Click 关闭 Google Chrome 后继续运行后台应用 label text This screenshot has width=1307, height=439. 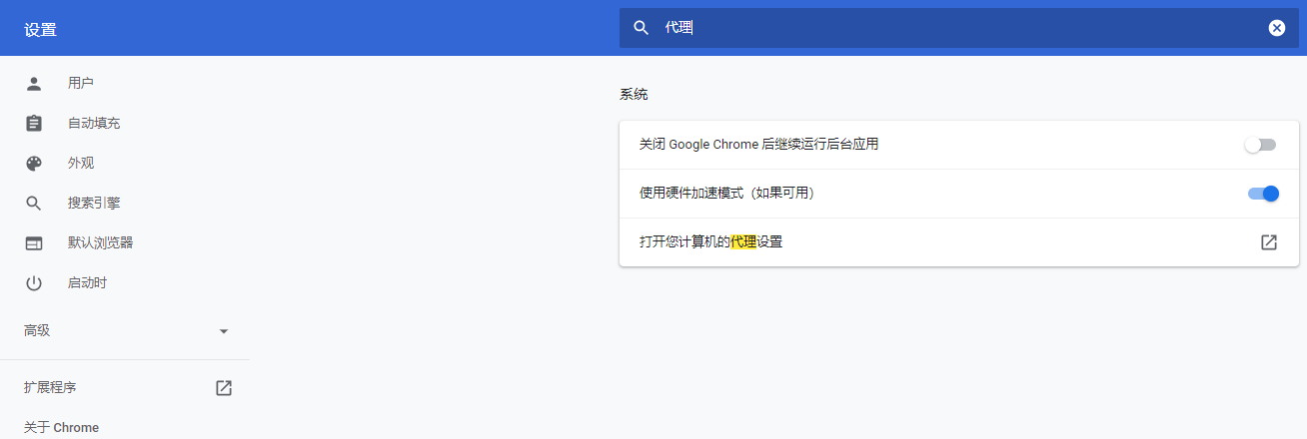point(758,145)
